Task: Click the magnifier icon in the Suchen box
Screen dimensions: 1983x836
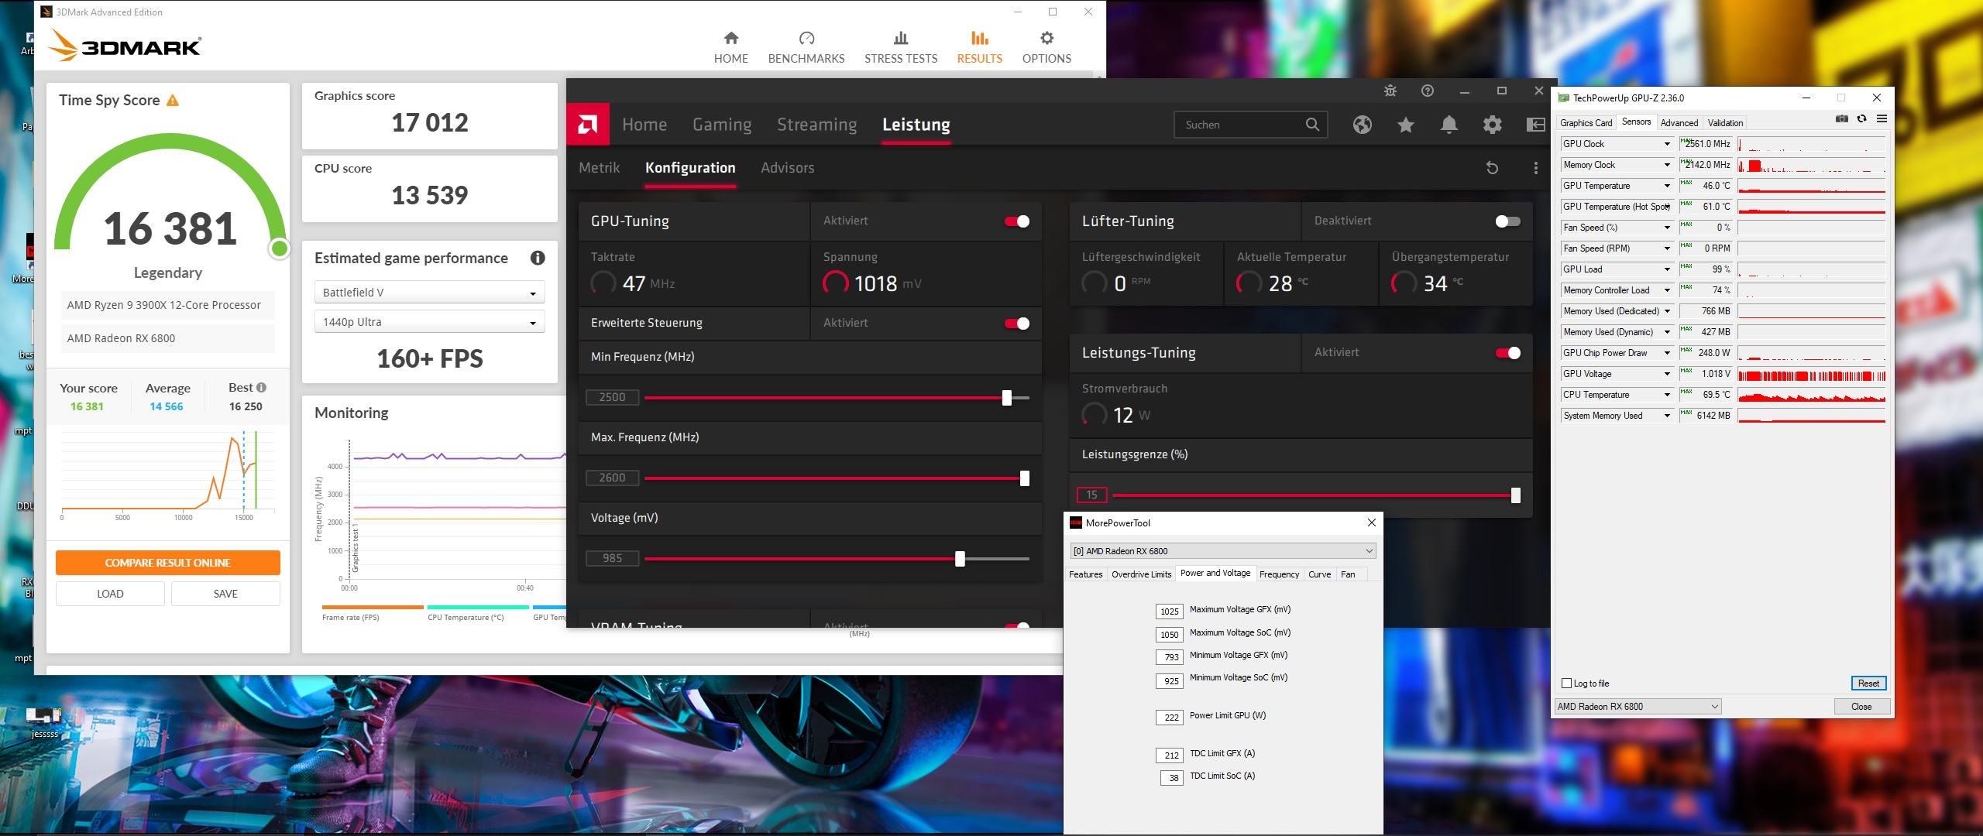Action: (x=1312, y=125)
